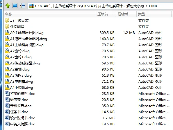Click the 14.5 KB size value
This screenshot has height=130, width=173.
(x=108, y=112)
